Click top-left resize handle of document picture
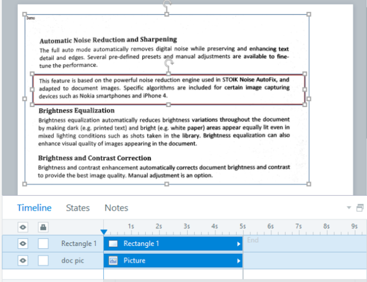Screen dimensions: 367x282 (25, 14)
